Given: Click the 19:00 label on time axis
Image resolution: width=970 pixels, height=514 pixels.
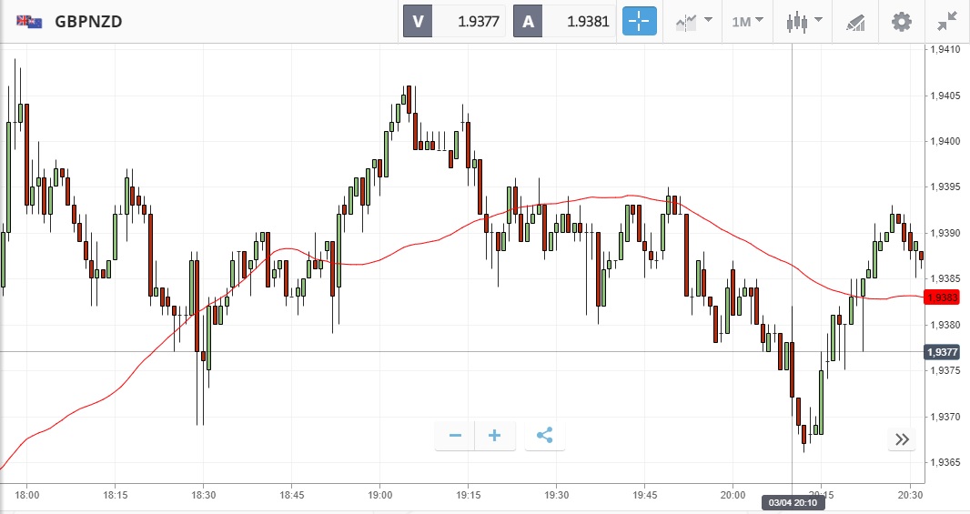Looking at the screenshot, I should [x=380, y=496].
